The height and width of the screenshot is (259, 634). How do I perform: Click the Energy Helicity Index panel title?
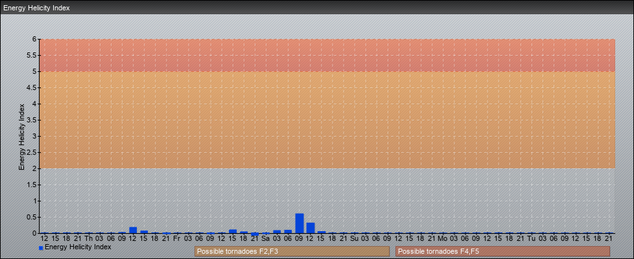[x=36, y=8]
